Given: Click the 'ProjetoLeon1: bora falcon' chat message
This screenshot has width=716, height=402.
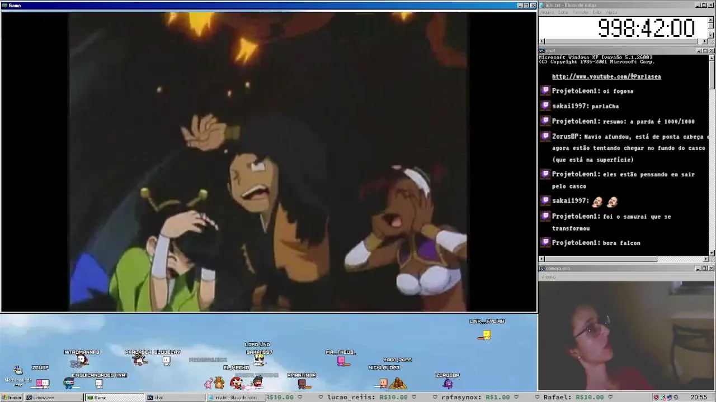Looking at the screenshot, I should click(x=596, y=243).
